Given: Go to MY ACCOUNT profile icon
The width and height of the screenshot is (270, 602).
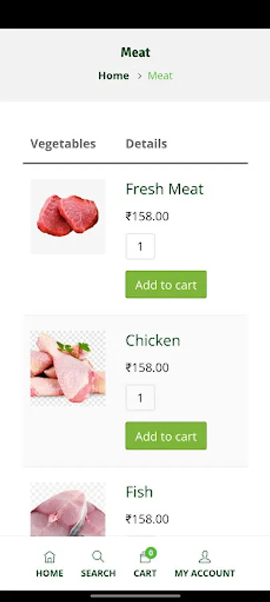Looking at the screenshot, I should pyautogui.click(x=205, y=557).
